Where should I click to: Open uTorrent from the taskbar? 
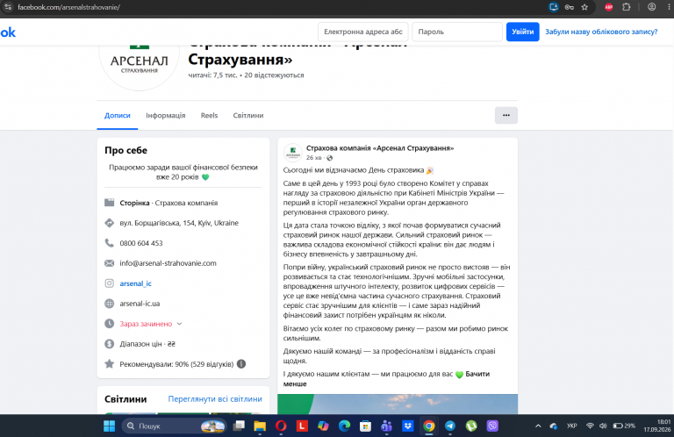(x=471, y=426)
